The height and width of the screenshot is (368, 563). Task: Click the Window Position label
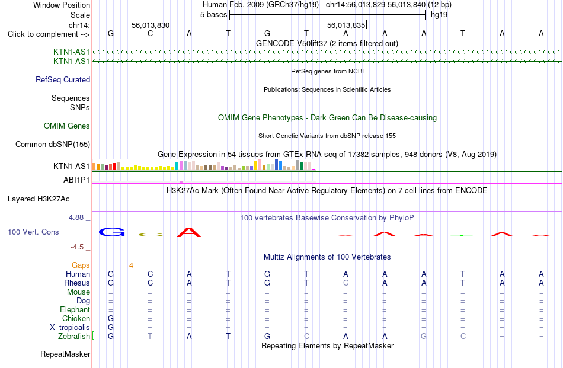click(62, 5)
